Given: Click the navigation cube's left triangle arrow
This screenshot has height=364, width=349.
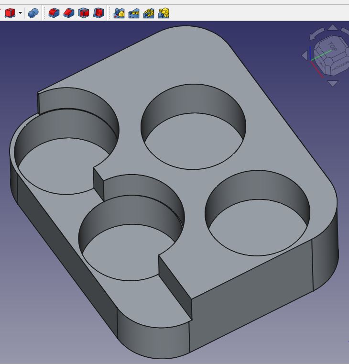Looking at the screenshot, I should [x=305, y=56].
